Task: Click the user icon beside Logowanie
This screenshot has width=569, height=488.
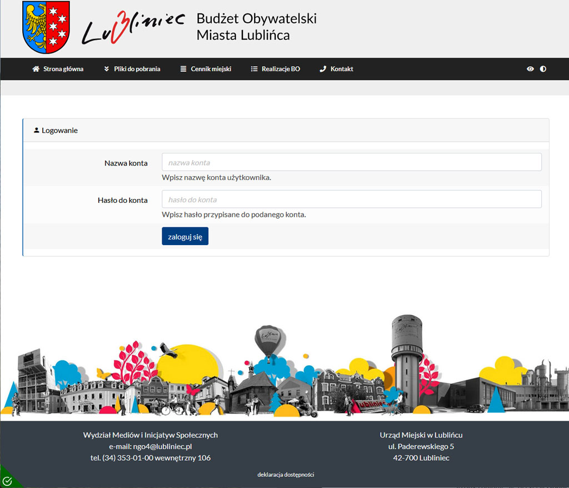Action: pos(37,131)
